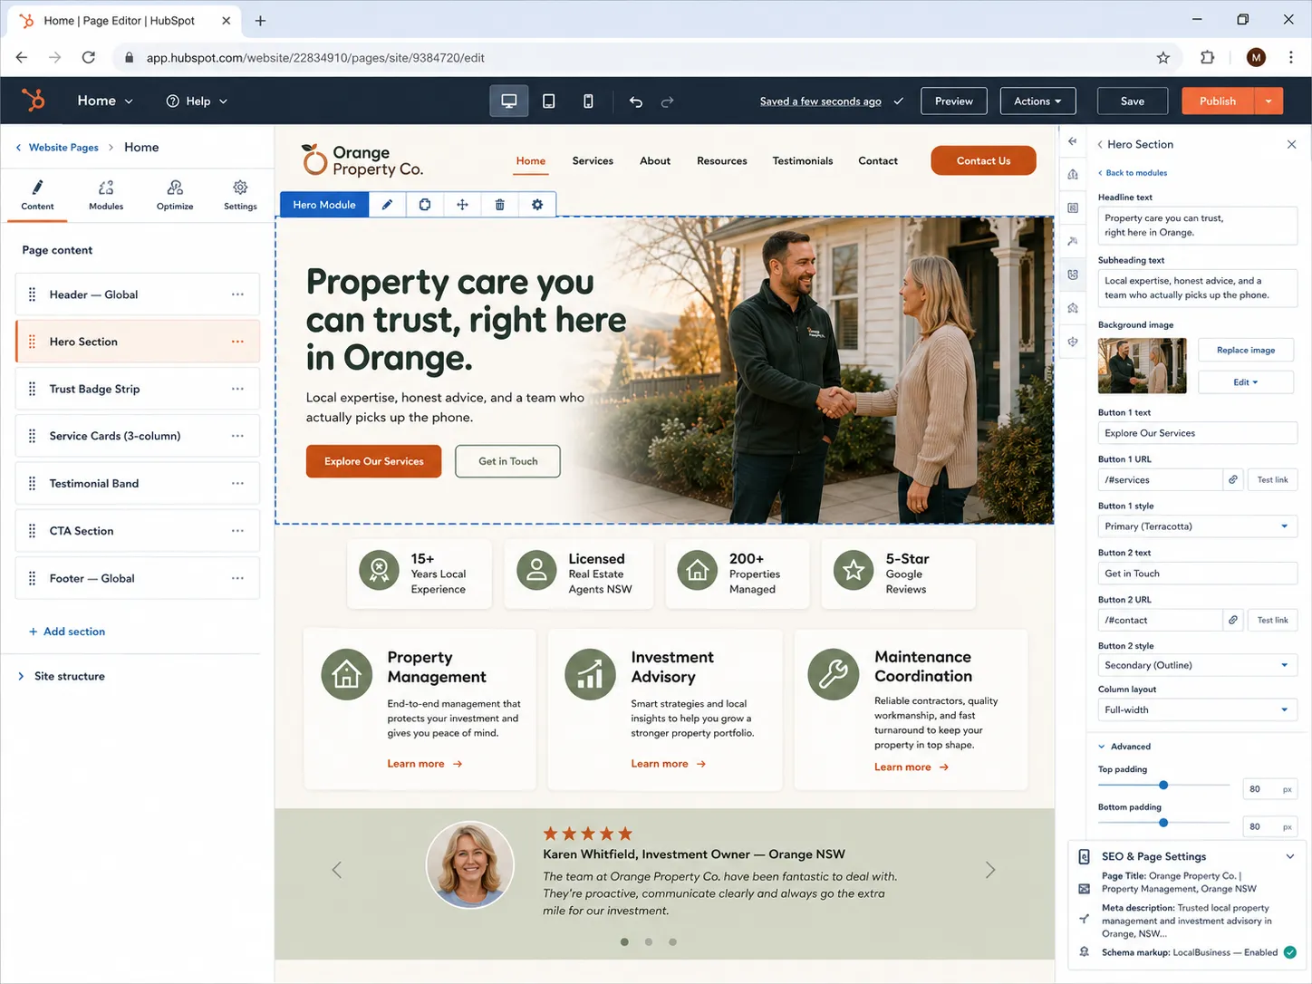Undo the last edit
This screenshot has height=984, width=1312.
[x=636, y=101]
